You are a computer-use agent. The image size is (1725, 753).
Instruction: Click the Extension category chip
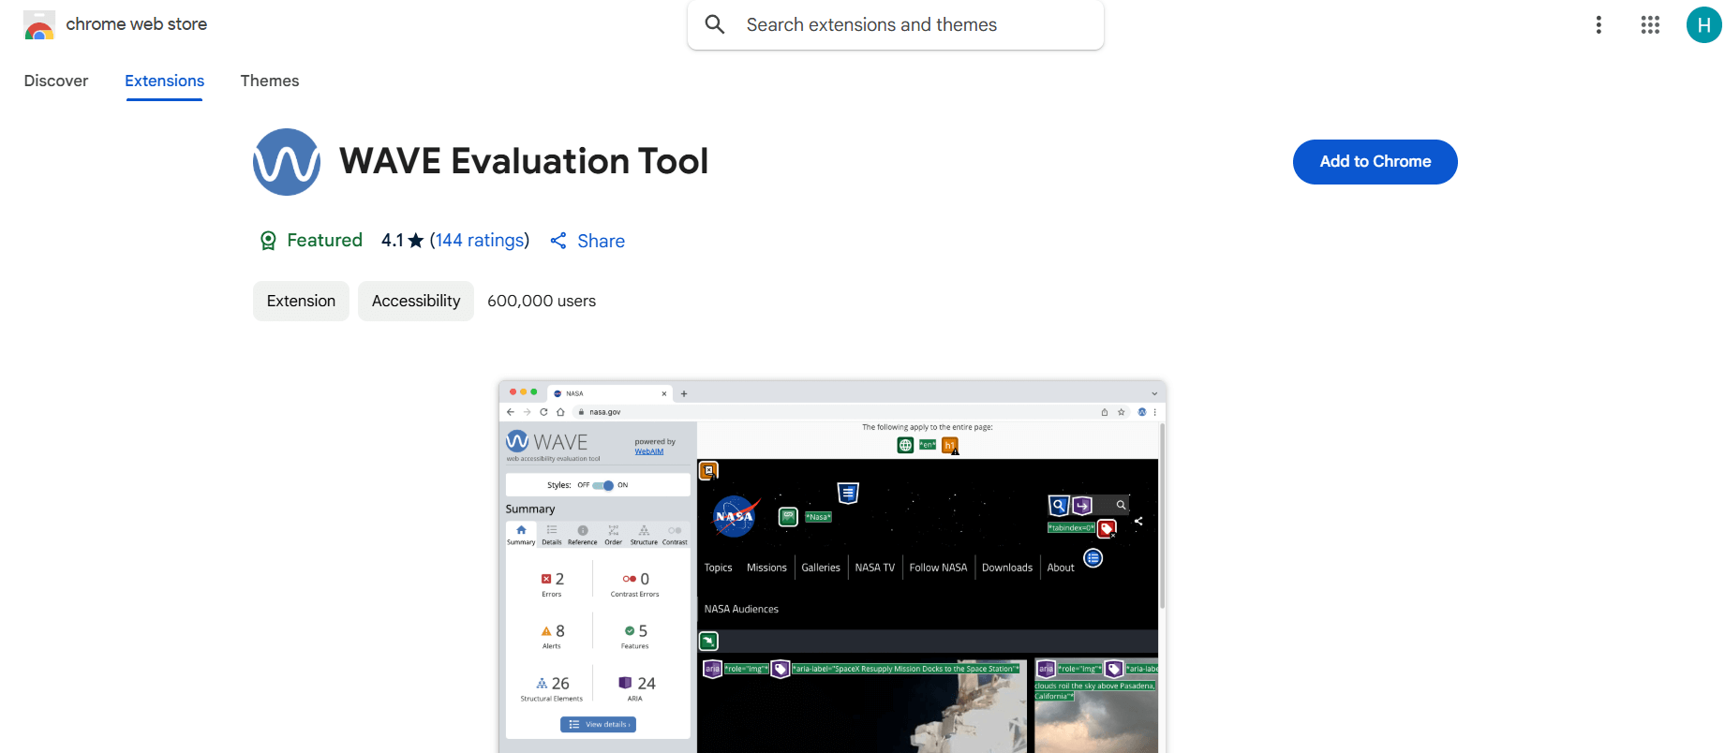pyautogui.click(x=301, y=301)
